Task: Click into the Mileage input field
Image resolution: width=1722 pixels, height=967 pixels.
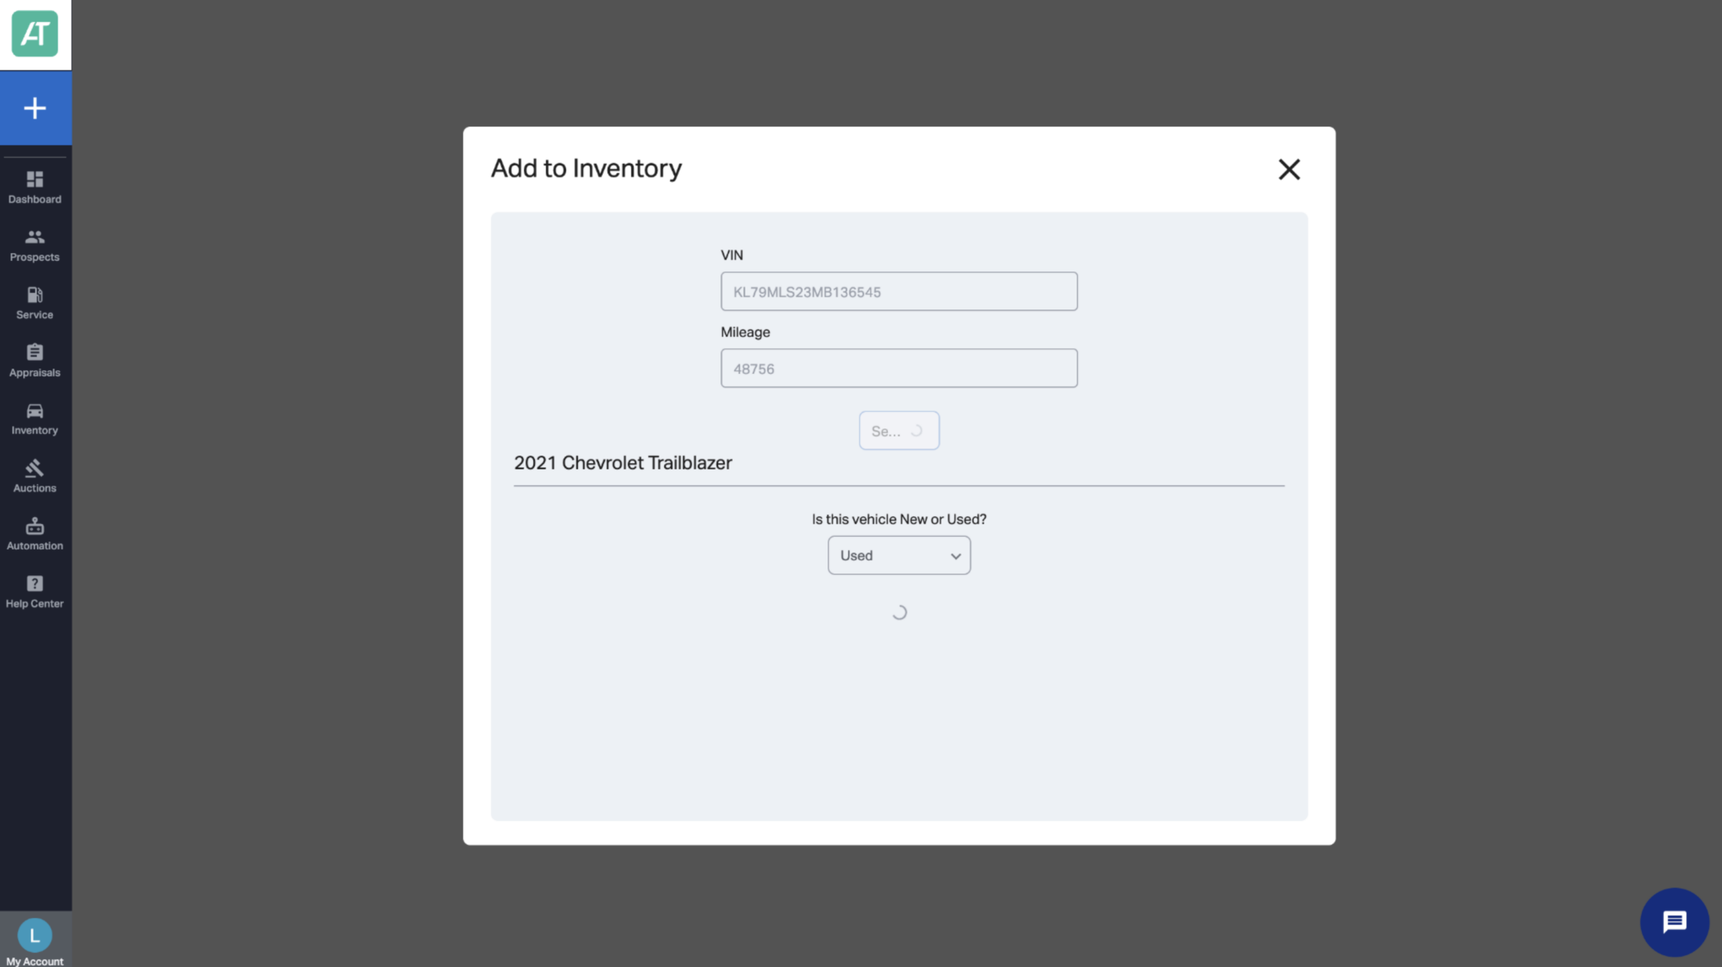Action: (899, 368)
